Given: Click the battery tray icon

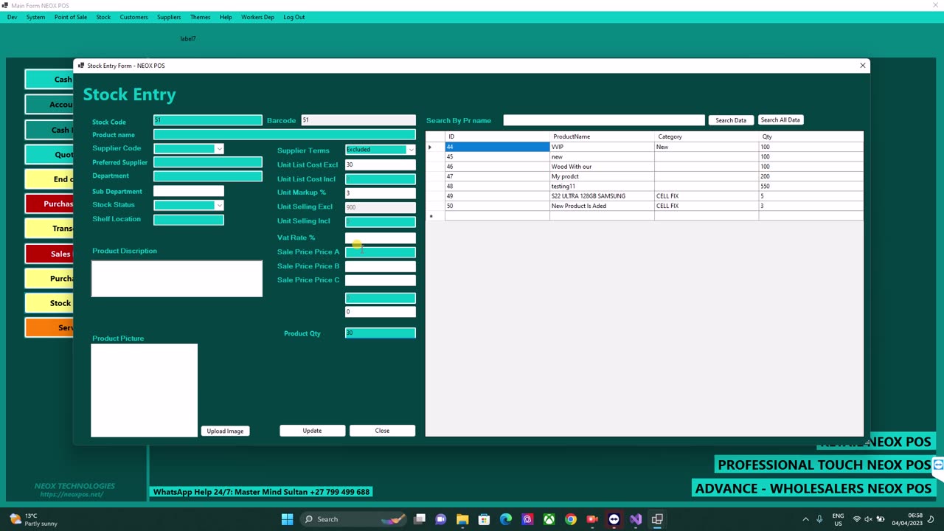Looking at the screenshot, I should point(880,519).
